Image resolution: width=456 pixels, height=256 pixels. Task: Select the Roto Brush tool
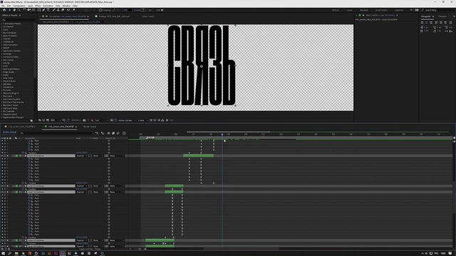click(68, 10)
